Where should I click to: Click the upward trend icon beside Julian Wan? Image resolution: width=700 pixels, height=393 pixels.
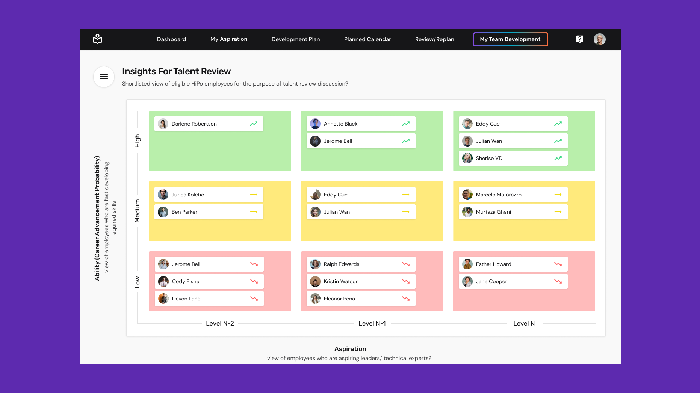click(x=558, y=141)
